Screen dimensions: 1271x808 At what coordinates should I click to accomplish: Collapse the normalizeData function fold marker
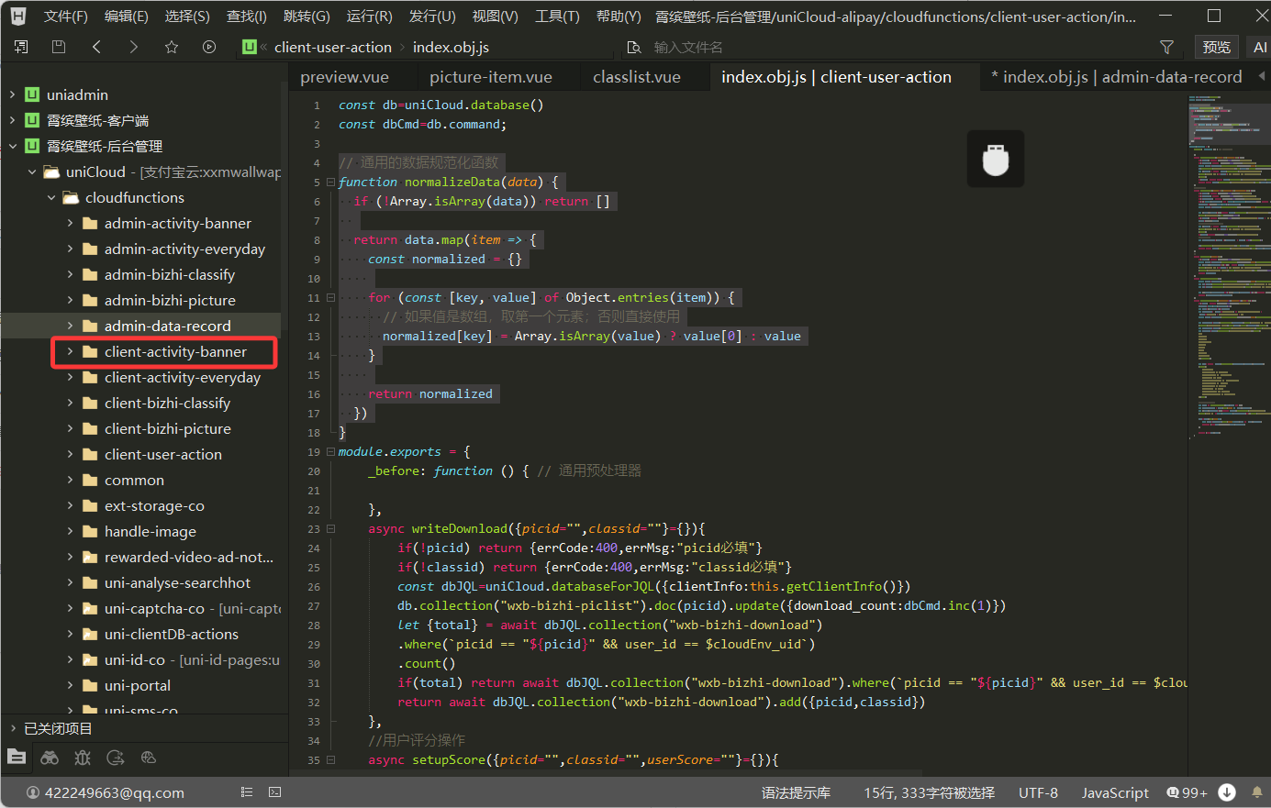330,183
